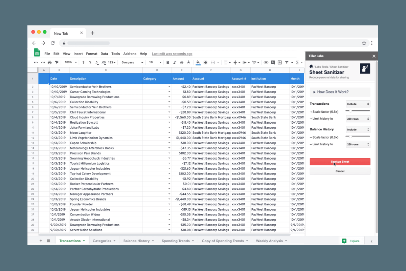Viewport: 406px width, 271px height.
Task: Go back in browser history
Action: [x=34, y=43]
